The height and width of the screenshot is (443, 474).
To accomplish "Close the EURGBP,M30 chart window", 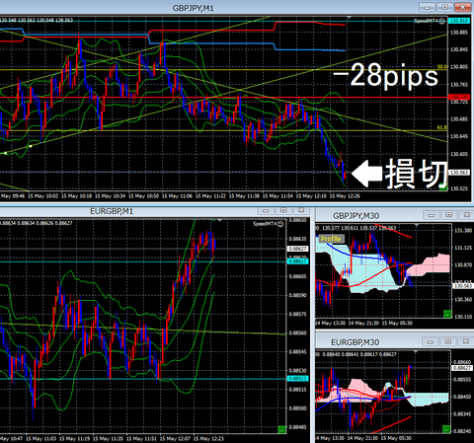I will pos(466,341).
